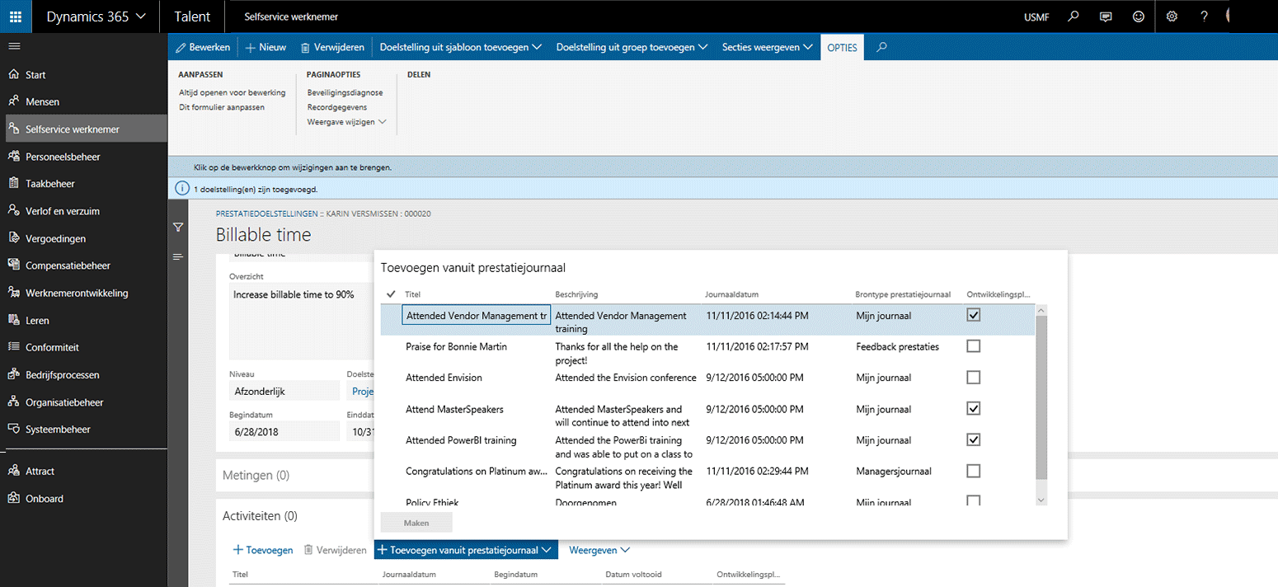1278x587 pixels.
Task: Open the messages icon in top bar
Action: pos(1106,16)
